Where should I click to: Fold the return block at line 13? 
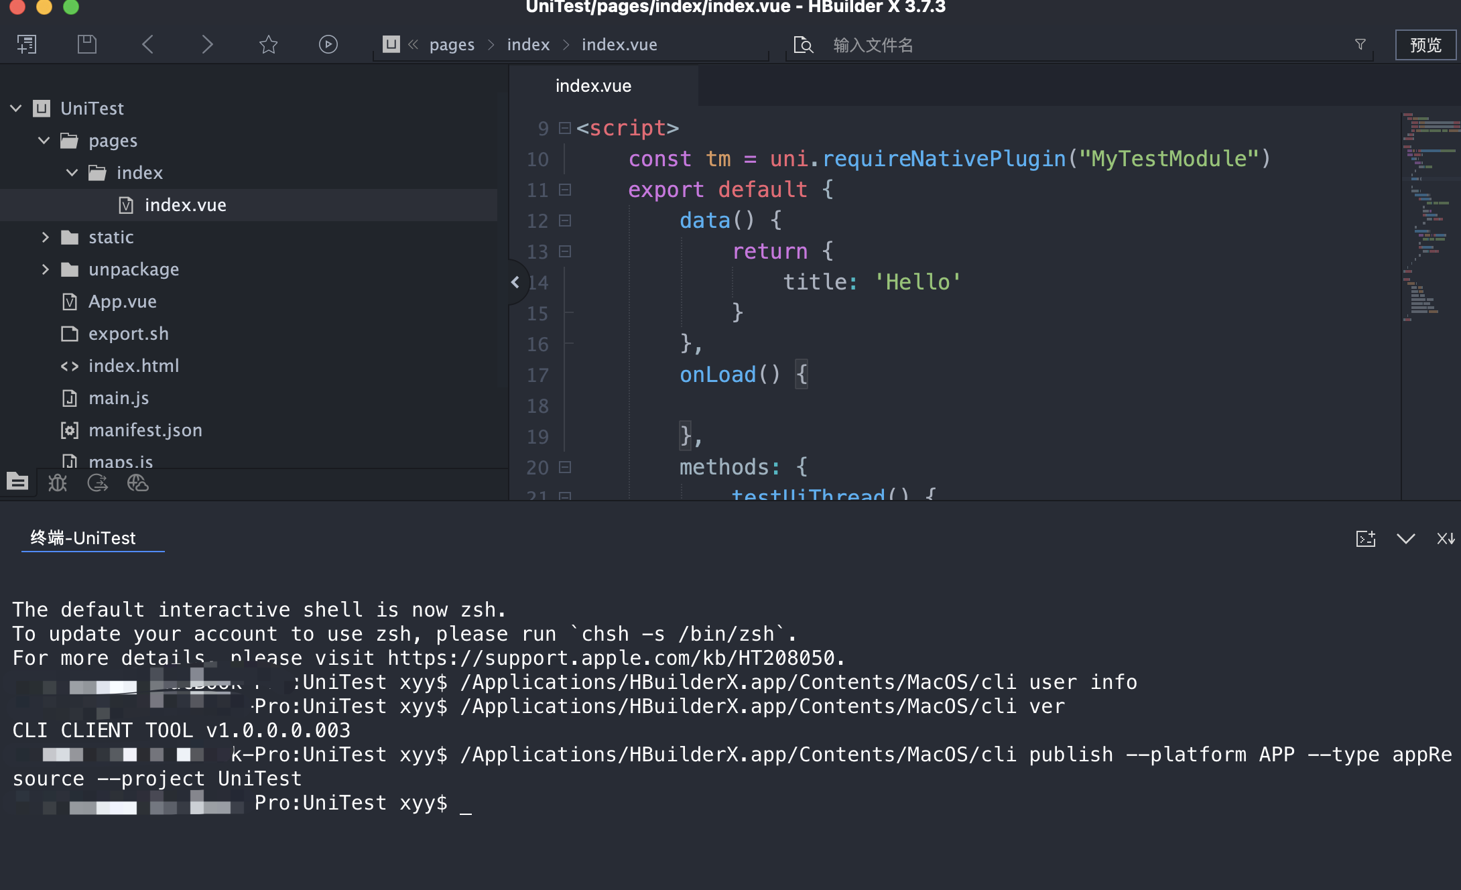coord(565,251)
